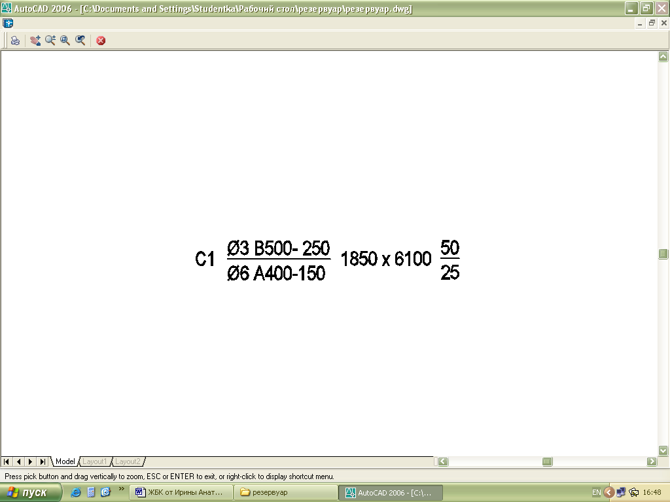Switch to the Layout1 tab
The image size is (670, 502).
[94, 461]
